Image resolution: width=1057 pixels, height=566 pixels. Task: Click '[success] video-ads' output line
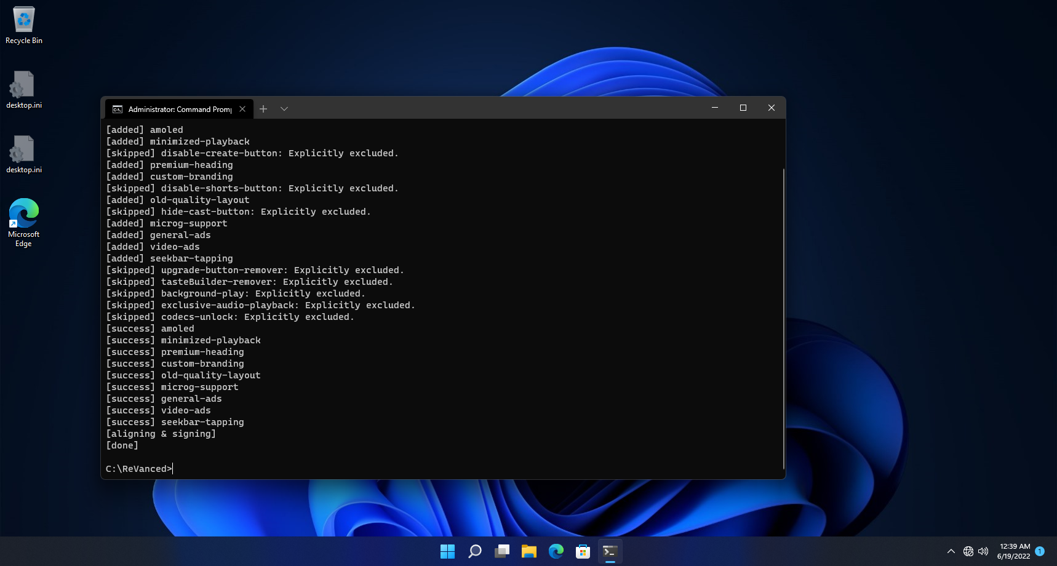tap(159, 410)
